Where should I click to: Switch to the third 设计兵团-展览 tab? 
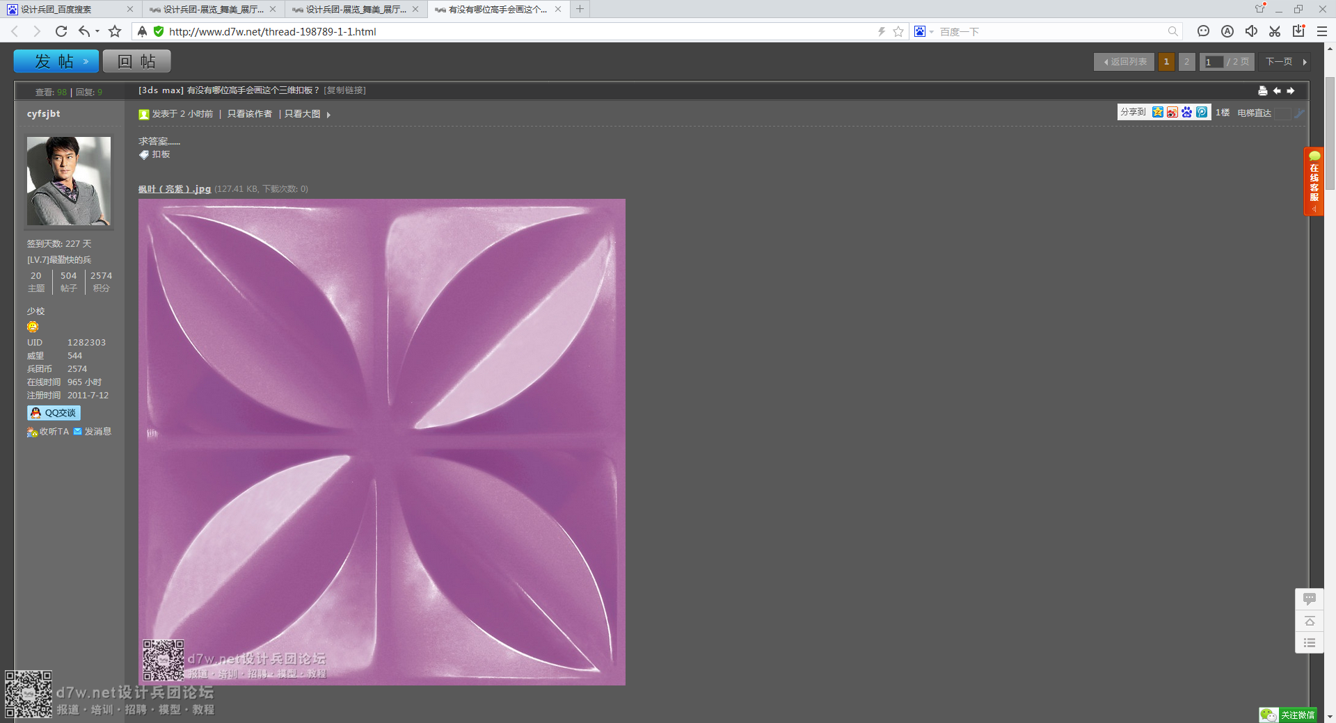(356, 9)
